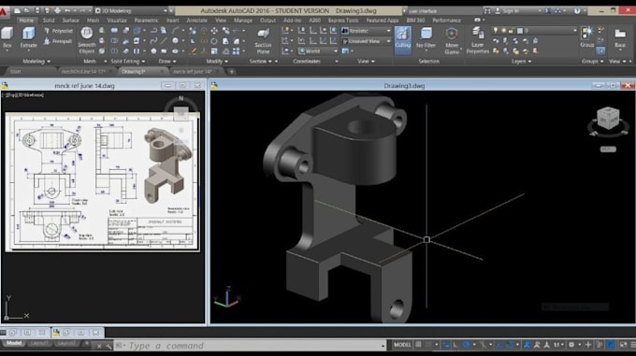Click the Save icon in quick access toolbar
636x356 pixels.
pos(36,11)
